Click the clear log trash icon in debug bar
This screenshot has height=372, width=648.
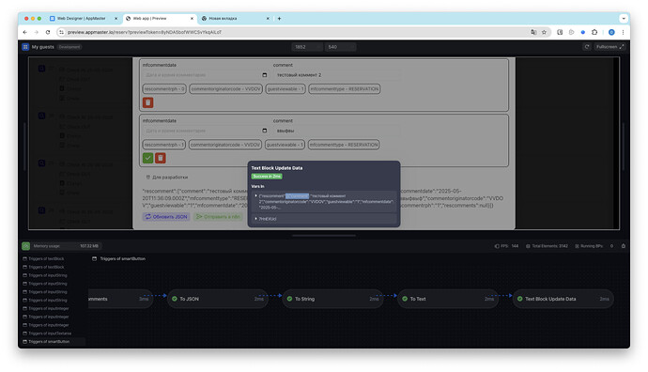click(x=624, y=246)
